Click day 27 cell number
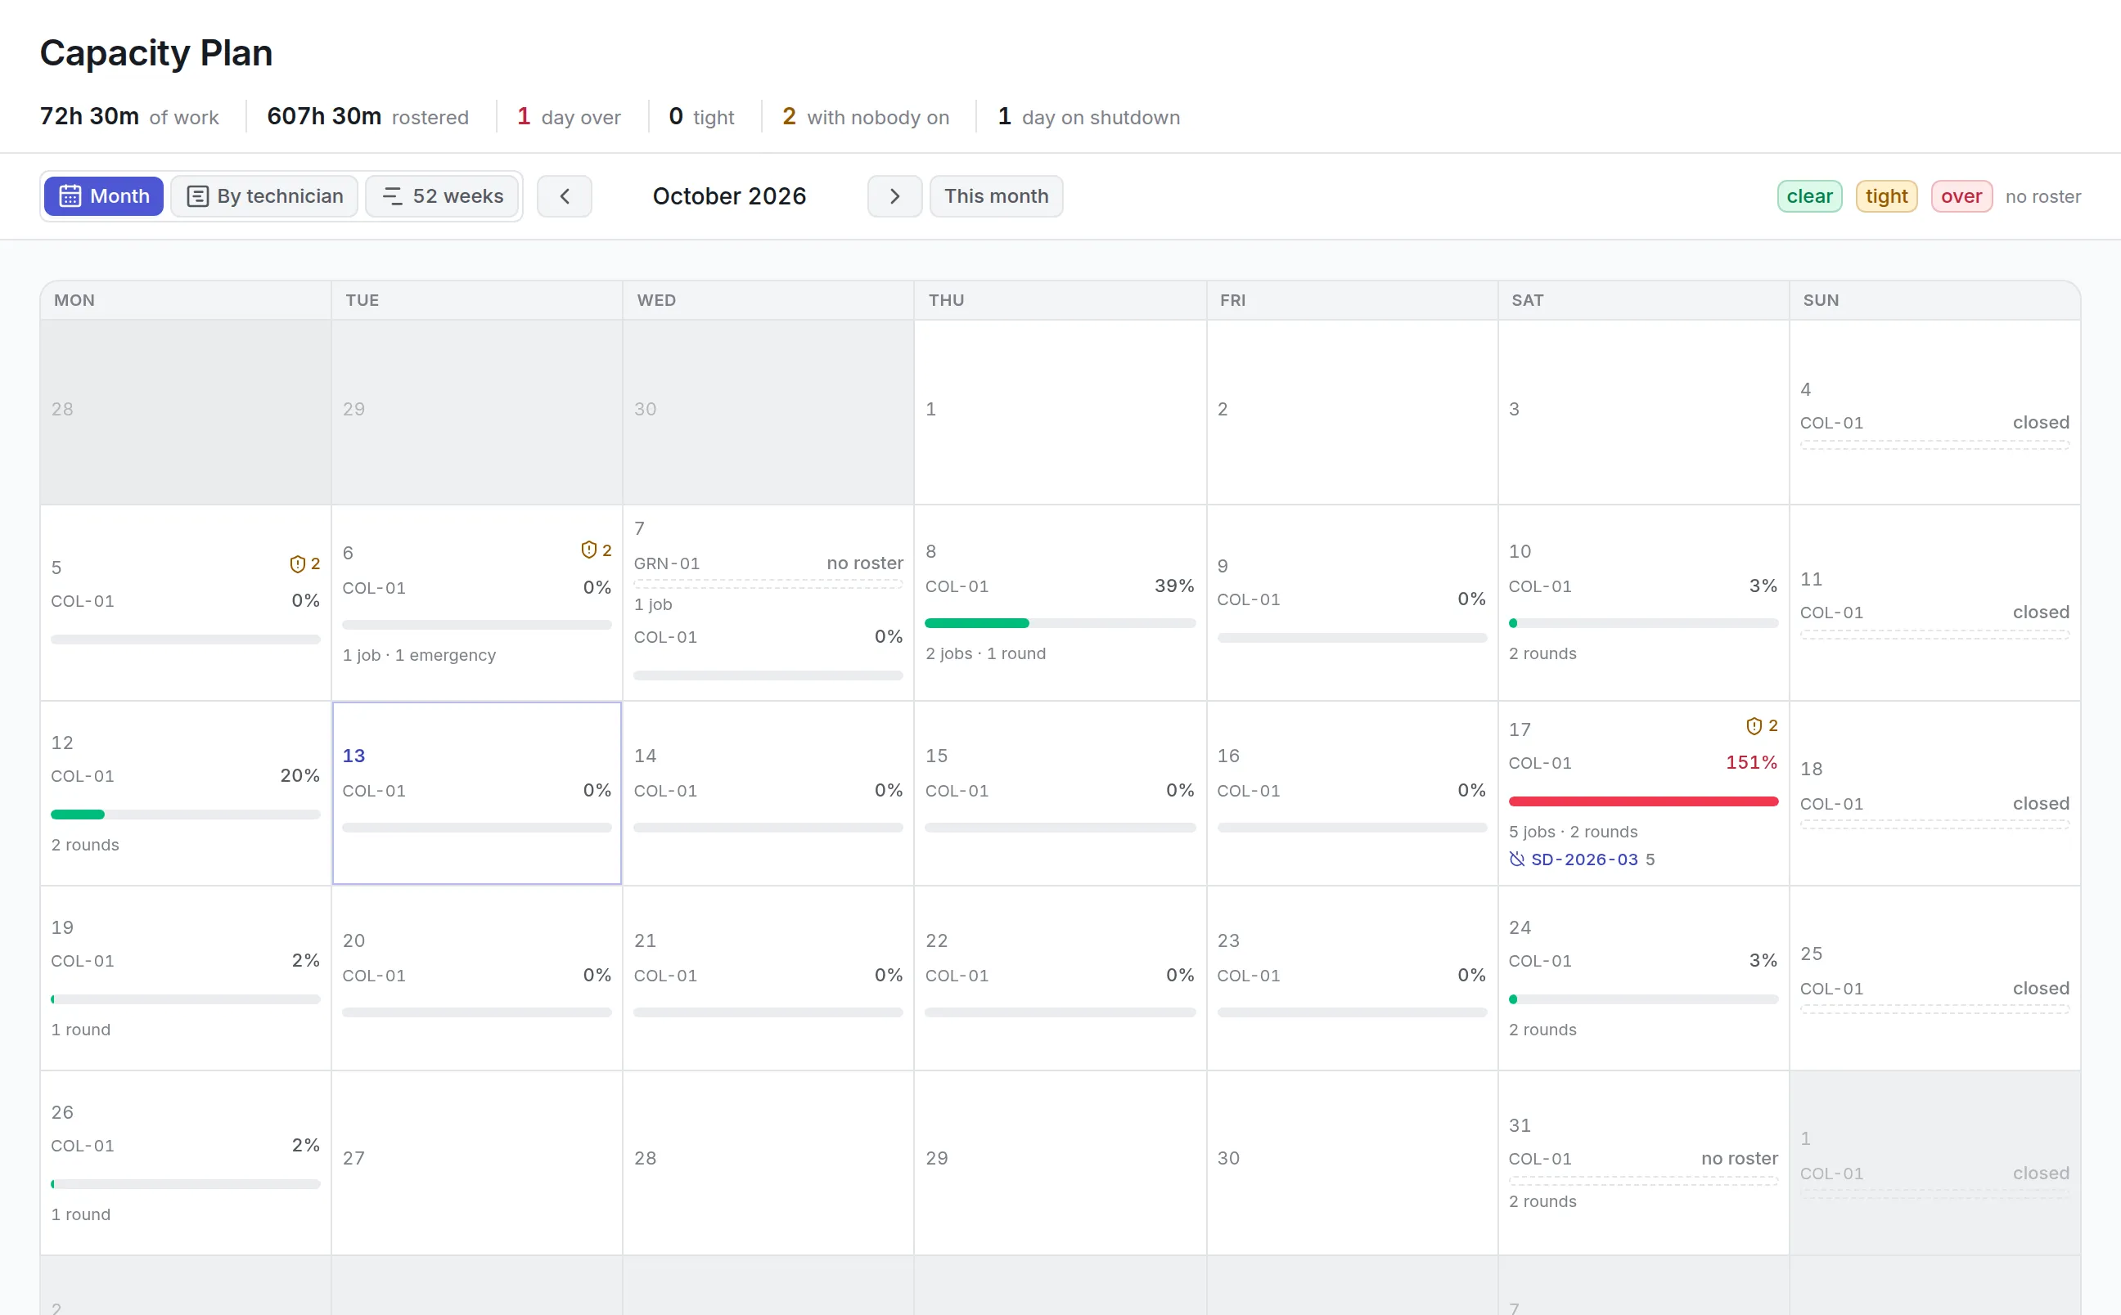Screen dimensions: 2121x1315 point(353,1159)
